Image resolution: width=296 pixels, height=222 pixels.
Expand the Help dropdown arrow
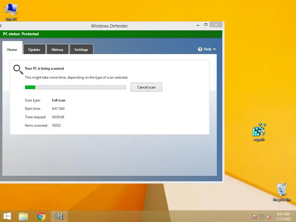(x=214, y=49)
